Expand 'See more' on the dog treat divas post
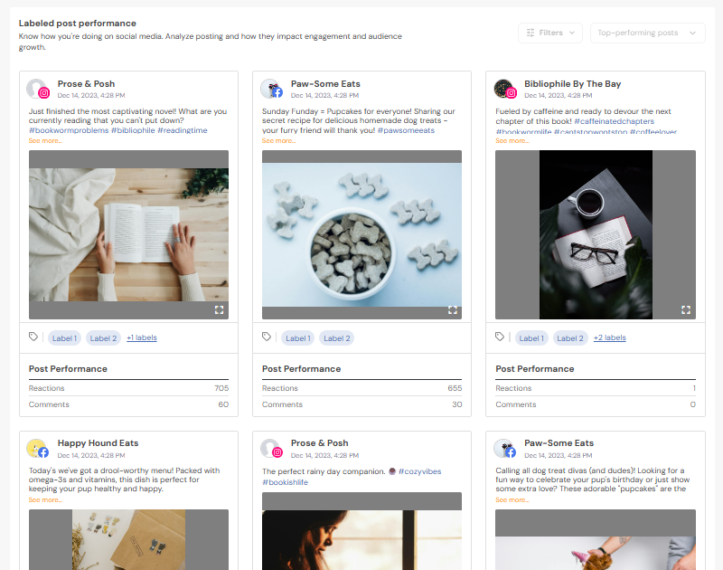This screenshot has width=723, height=570. pos(512,499)
